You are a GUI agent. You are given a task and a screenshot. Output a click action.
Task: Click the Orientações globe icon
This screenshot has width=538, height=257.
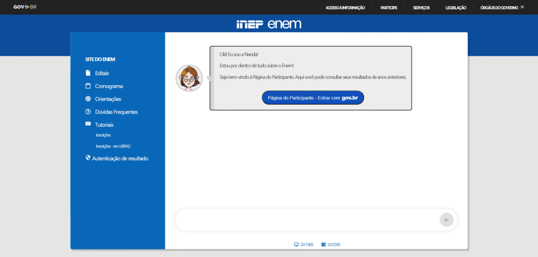[88, 99]
